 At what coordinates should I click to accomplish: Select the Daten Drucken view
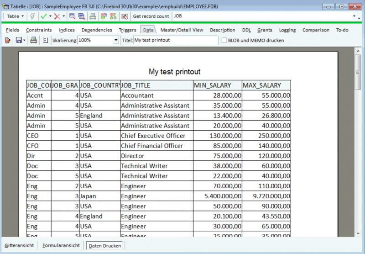pyautogui.click(x=105, y=246)
